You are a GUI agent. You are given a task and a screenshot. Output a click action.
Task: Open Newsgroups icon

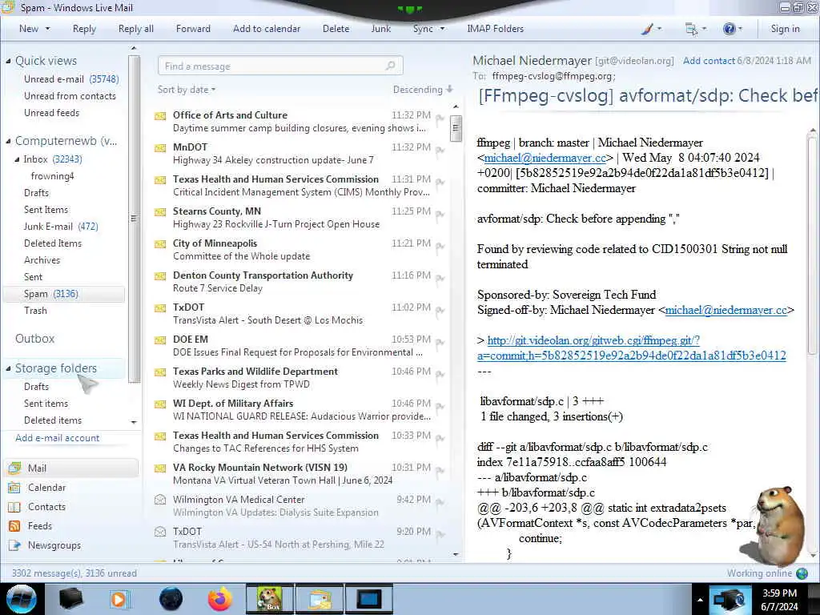click(14, 545)
